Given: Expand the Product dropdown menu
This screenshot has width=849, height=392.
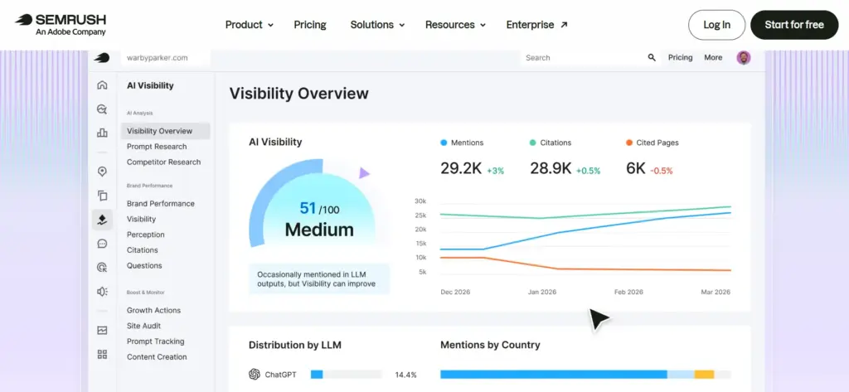Looking at the screenshot, I should 249,25.
